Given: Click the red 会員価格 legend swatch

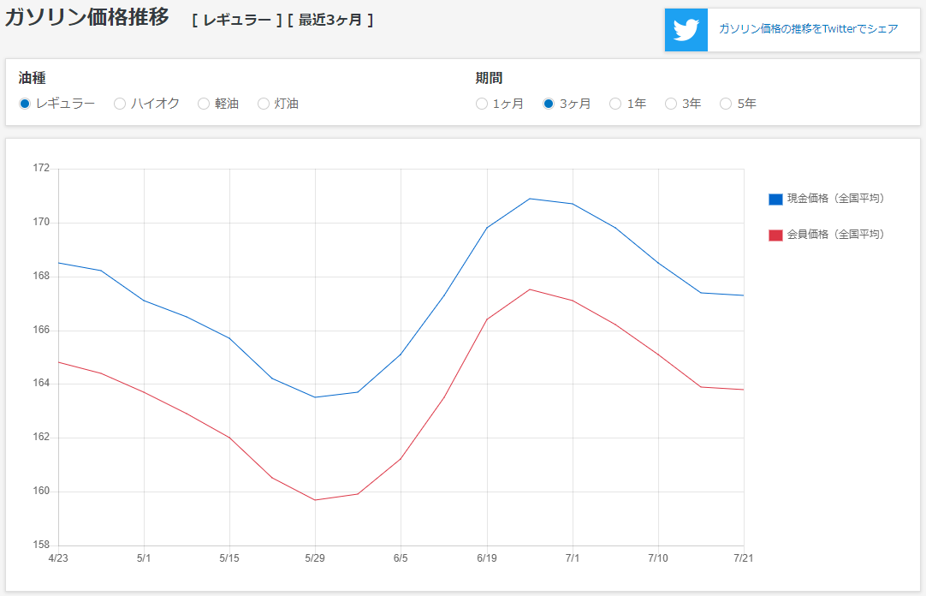Looking at the screenshot, I should (x=775, y=235).
